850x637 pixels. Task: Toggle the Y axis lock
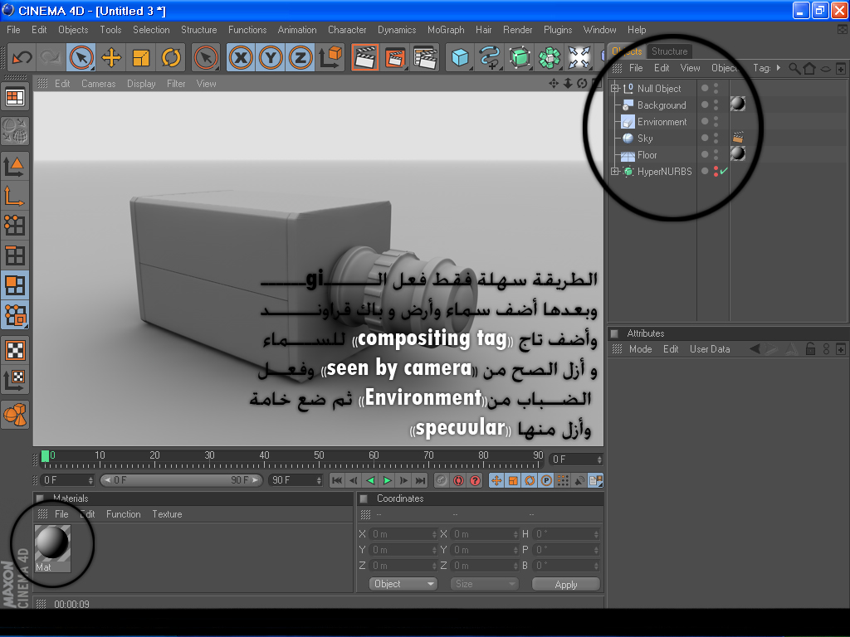(271, 57)
